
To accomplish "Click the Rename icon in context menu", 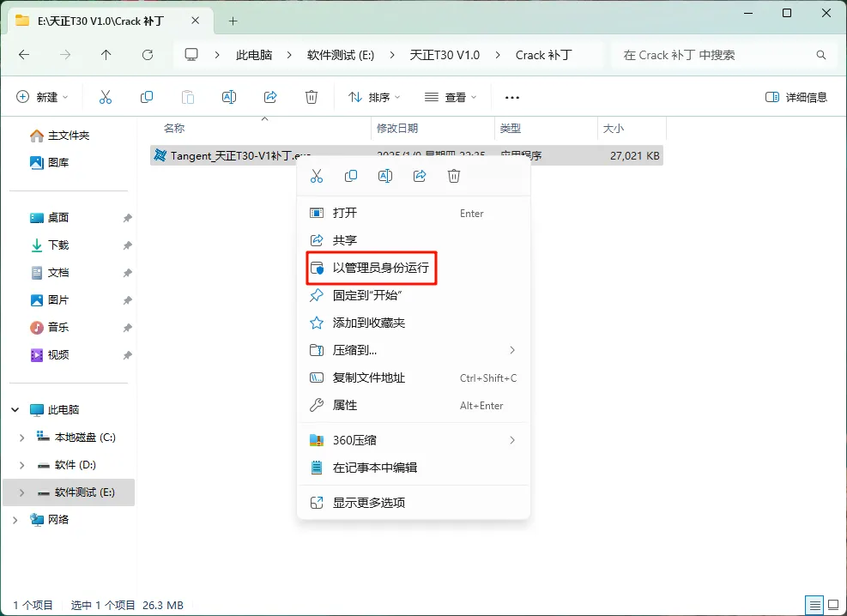I will coord(385,176).
